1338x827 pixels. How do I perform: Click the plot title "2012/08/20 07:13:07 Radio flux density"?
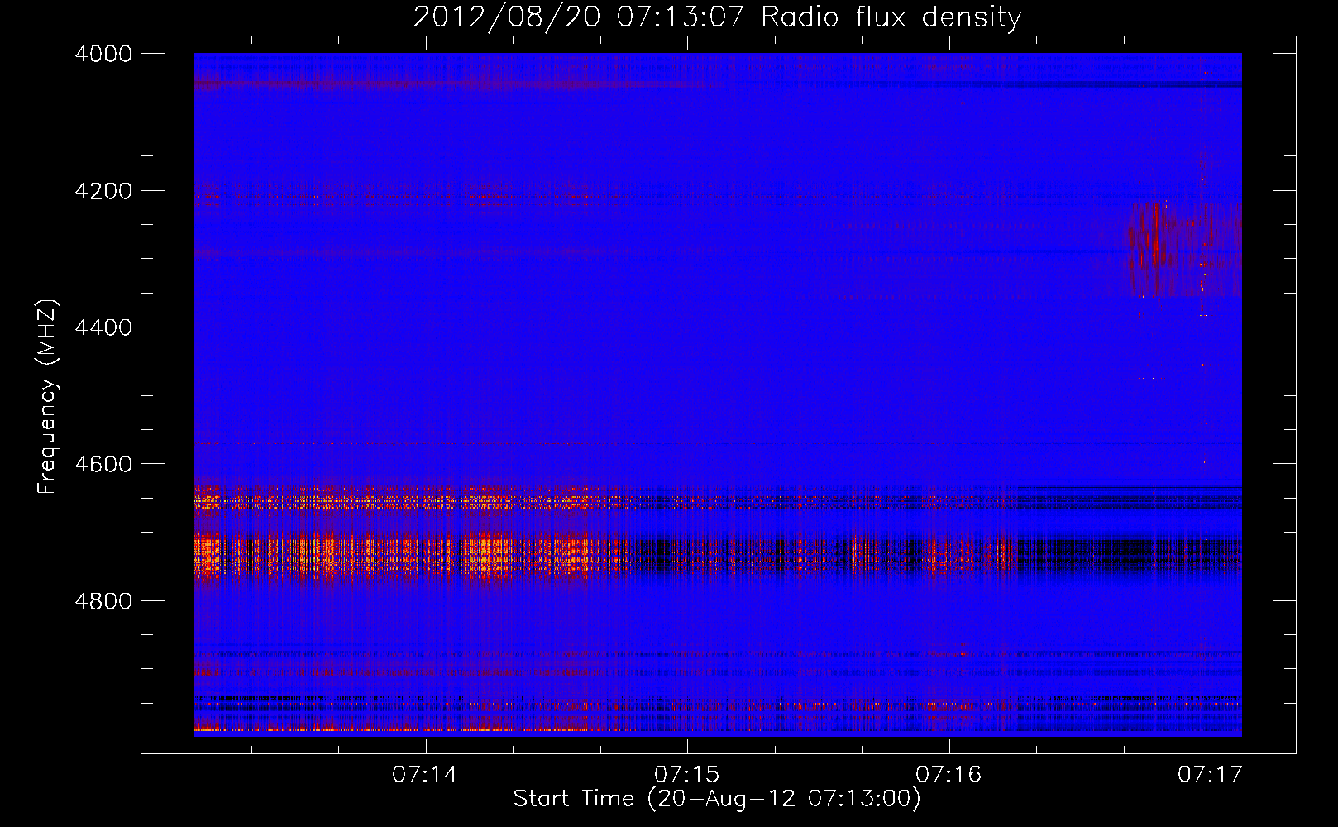click(717, 17)
